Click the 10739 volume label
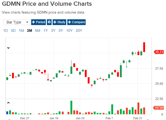166x120 pixels. 159,108
